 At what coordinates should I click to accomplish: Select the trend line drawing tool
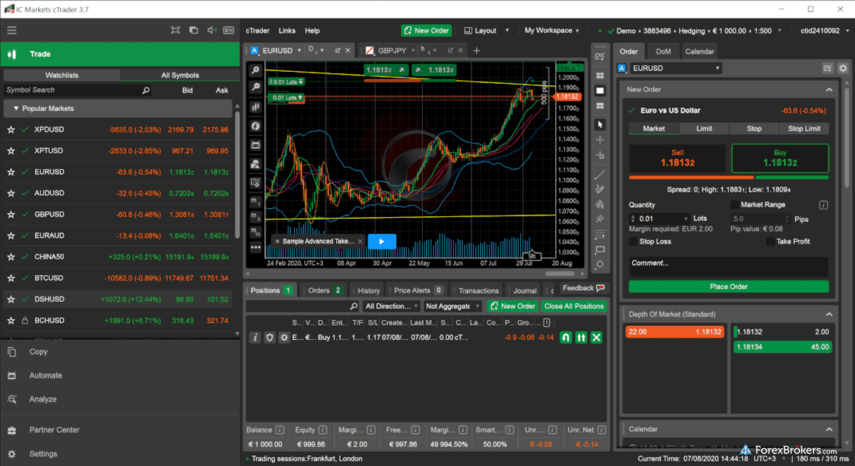(600, 174)
